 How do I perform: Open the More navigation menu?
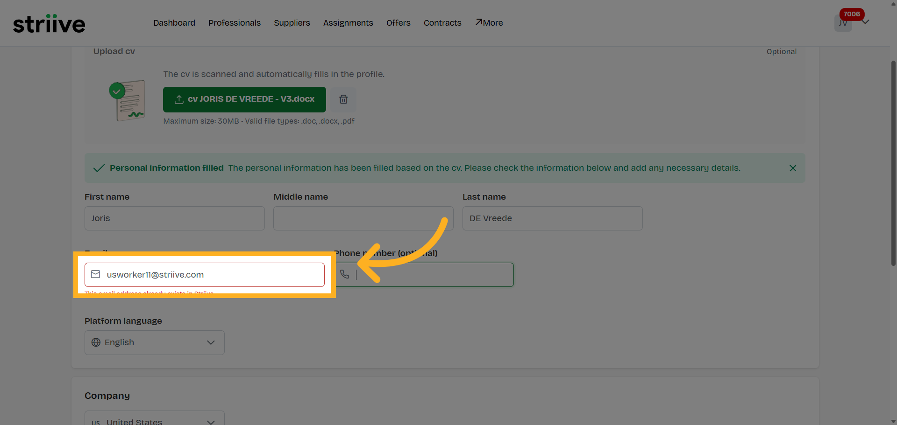click(489, 23)
